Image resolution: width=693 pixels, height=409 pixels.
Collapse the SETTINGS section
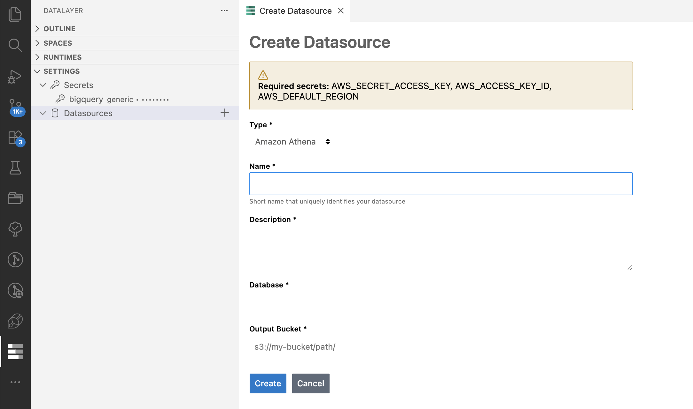[x=61, y=71]
